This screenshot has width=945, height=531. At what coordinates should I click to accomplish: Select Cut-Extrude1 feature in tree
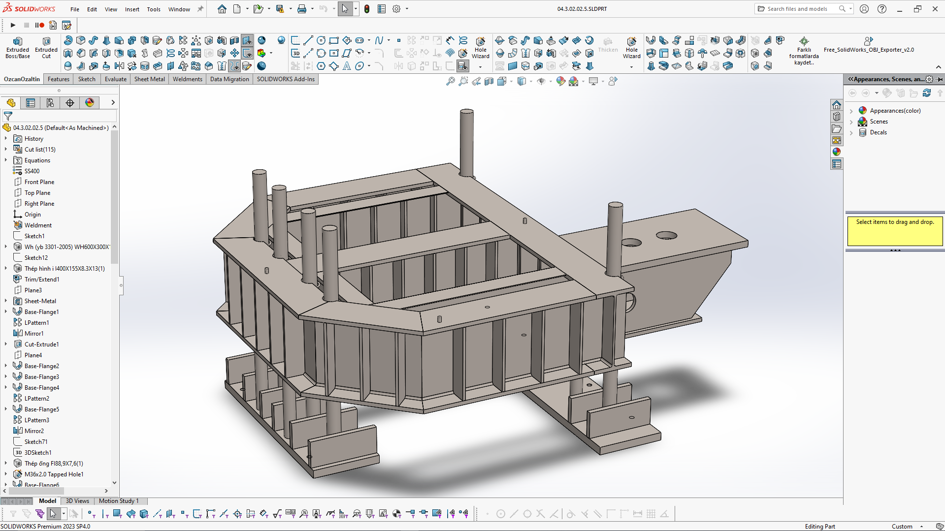(41, 344)
